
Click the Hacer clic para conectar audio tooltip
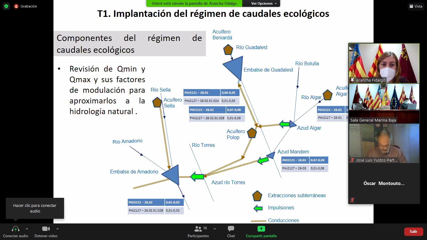[35, 208]
